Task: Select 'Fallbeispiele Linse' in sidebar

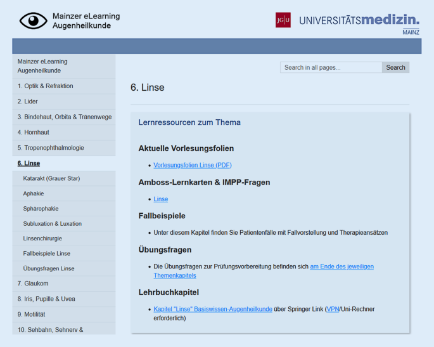Action: 64,253
